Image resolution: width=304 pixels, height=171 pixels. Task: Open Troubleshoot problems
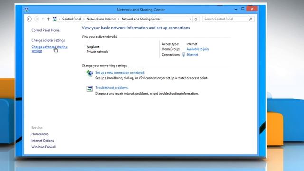point(112,88)
